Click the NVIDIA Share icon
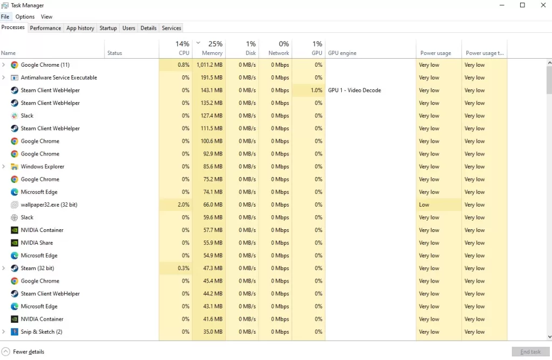552x360 pixels. coord(15,243)
